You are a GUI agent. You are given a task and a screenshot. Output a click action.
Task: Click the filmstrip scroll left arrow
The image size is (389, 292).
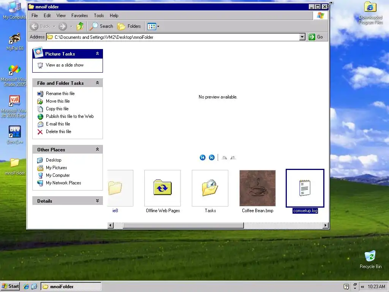[111, 225]
